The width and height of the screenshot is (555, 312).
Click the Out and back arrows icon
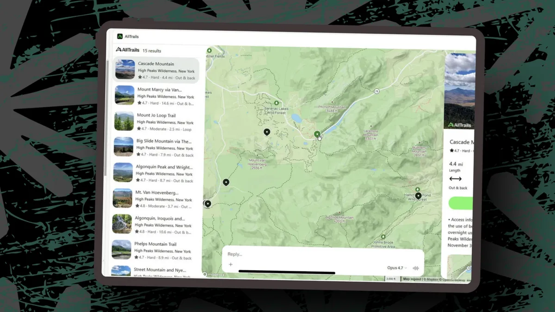click(x=455, y=179)
